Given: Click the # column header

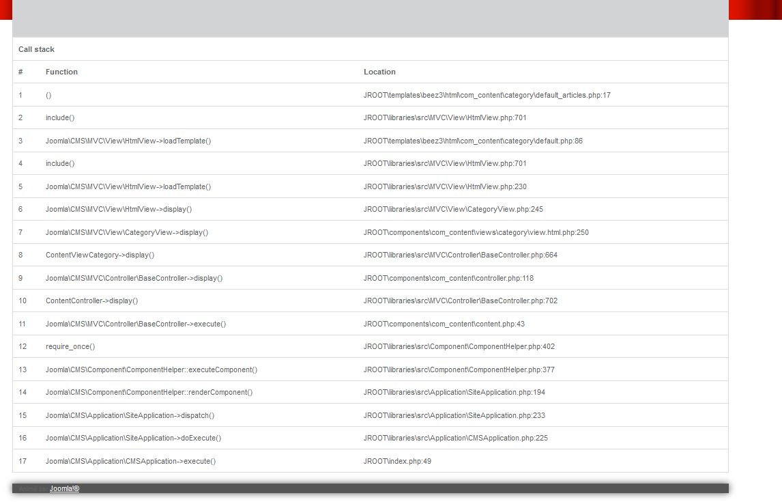Looking at the screenshot, I should click(20, 72).
